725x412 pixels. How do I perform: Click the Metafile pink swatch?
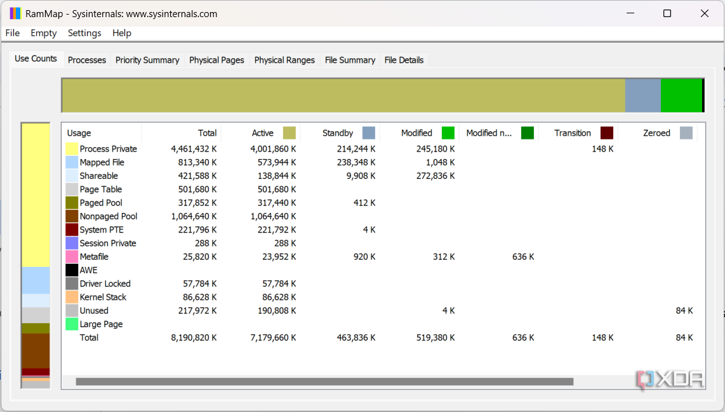click(72, 256)
